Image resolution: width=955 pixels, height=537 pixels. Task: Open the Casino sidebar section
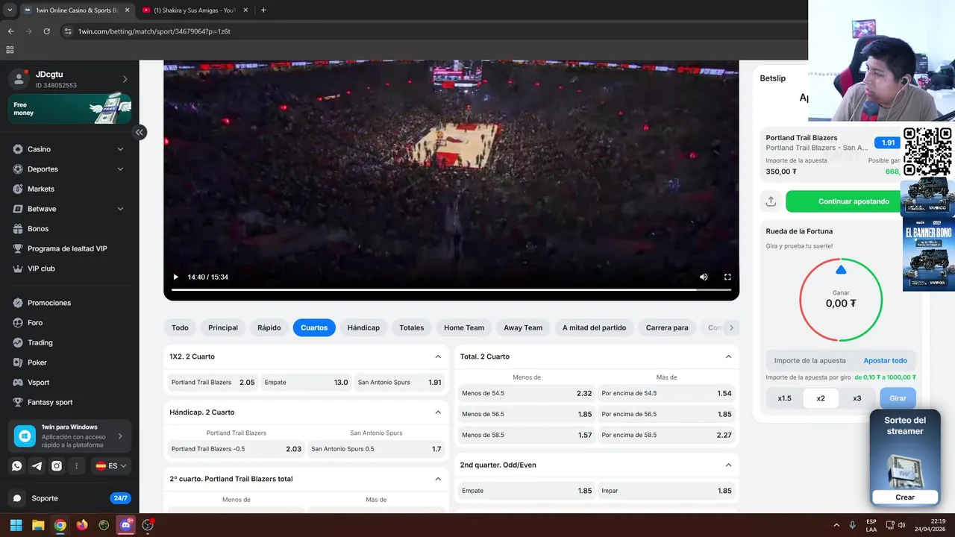39,149
